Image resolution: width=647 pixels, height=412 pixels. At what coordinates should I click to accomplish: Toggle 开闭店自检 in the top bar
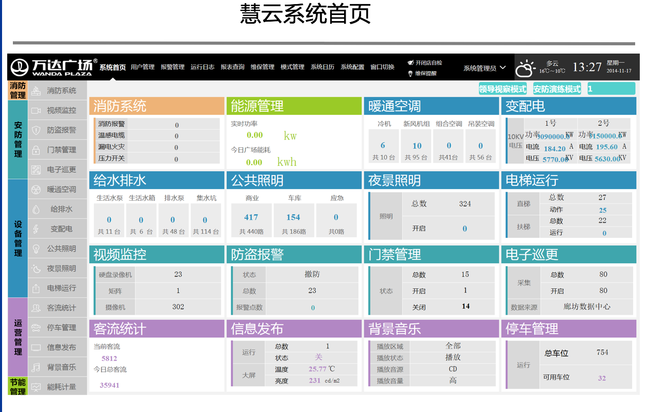428,63
